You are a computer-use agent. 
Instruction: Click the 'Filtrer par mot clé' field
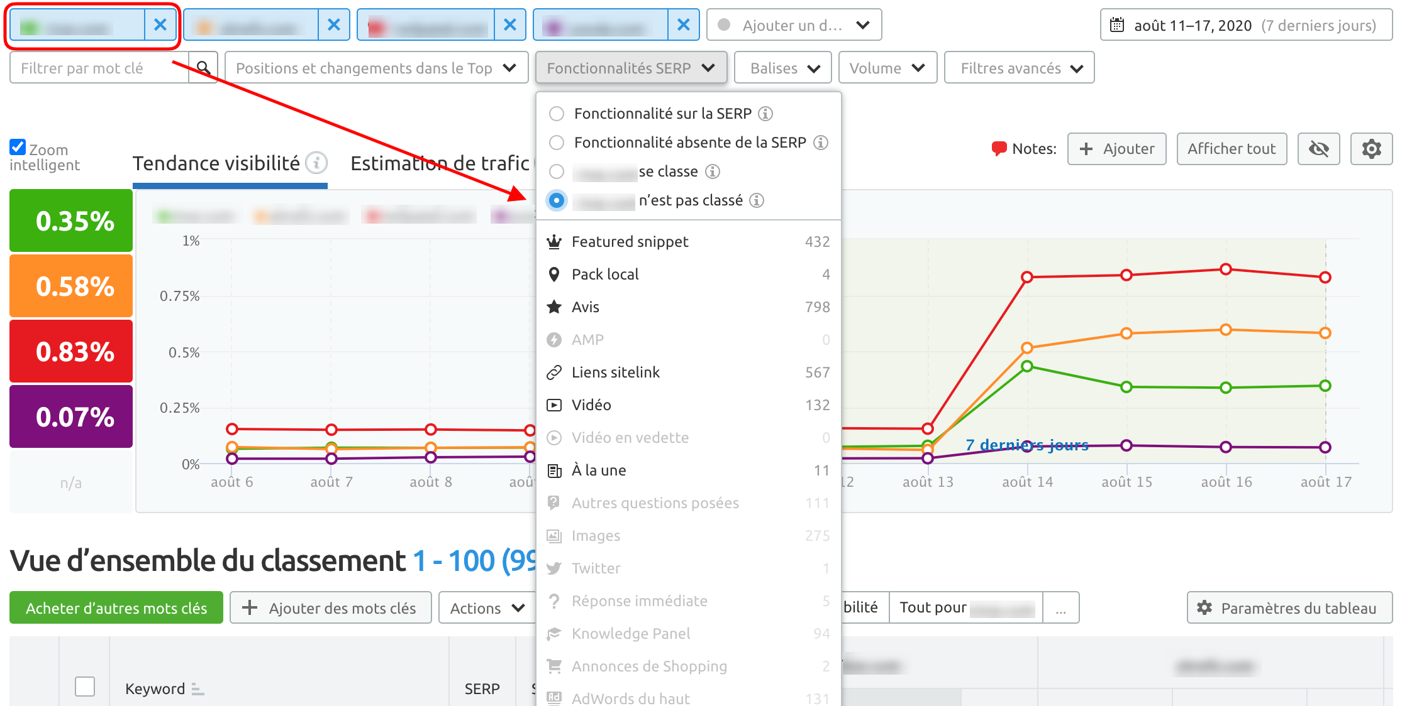click(x=99, y=68)
